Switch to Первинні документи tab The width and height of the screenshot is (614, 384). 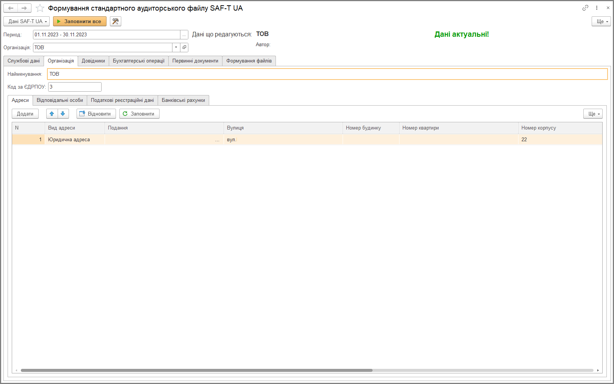pos(195,61)
